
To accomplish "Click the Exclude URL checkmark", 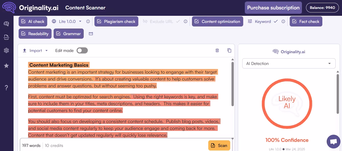I will coord(178,22).
